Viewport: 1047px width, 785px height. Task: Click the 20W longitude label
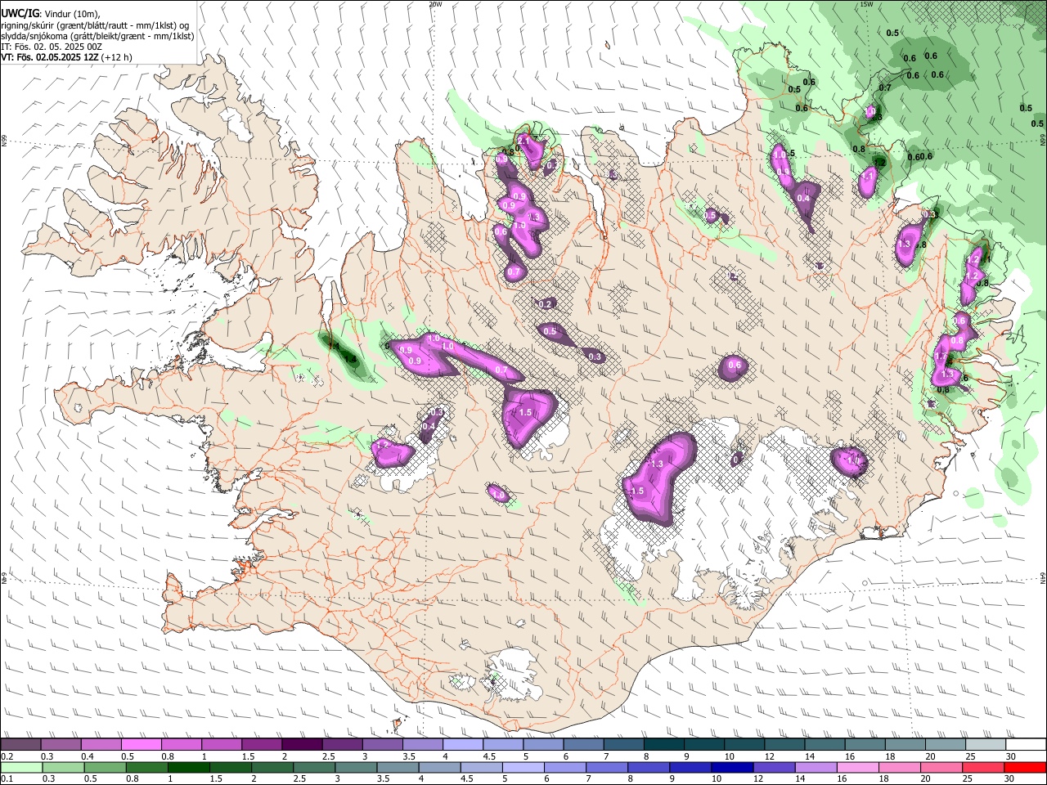tap(435, 4)
